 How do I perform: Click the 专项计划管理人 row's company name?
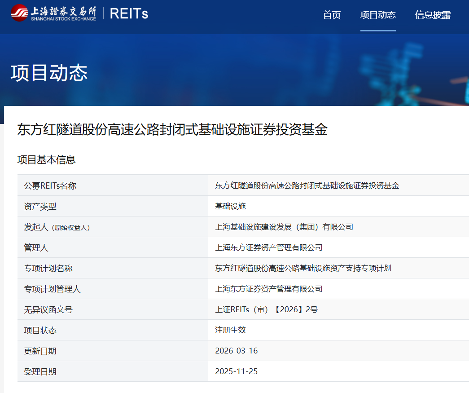pos(268,289)
